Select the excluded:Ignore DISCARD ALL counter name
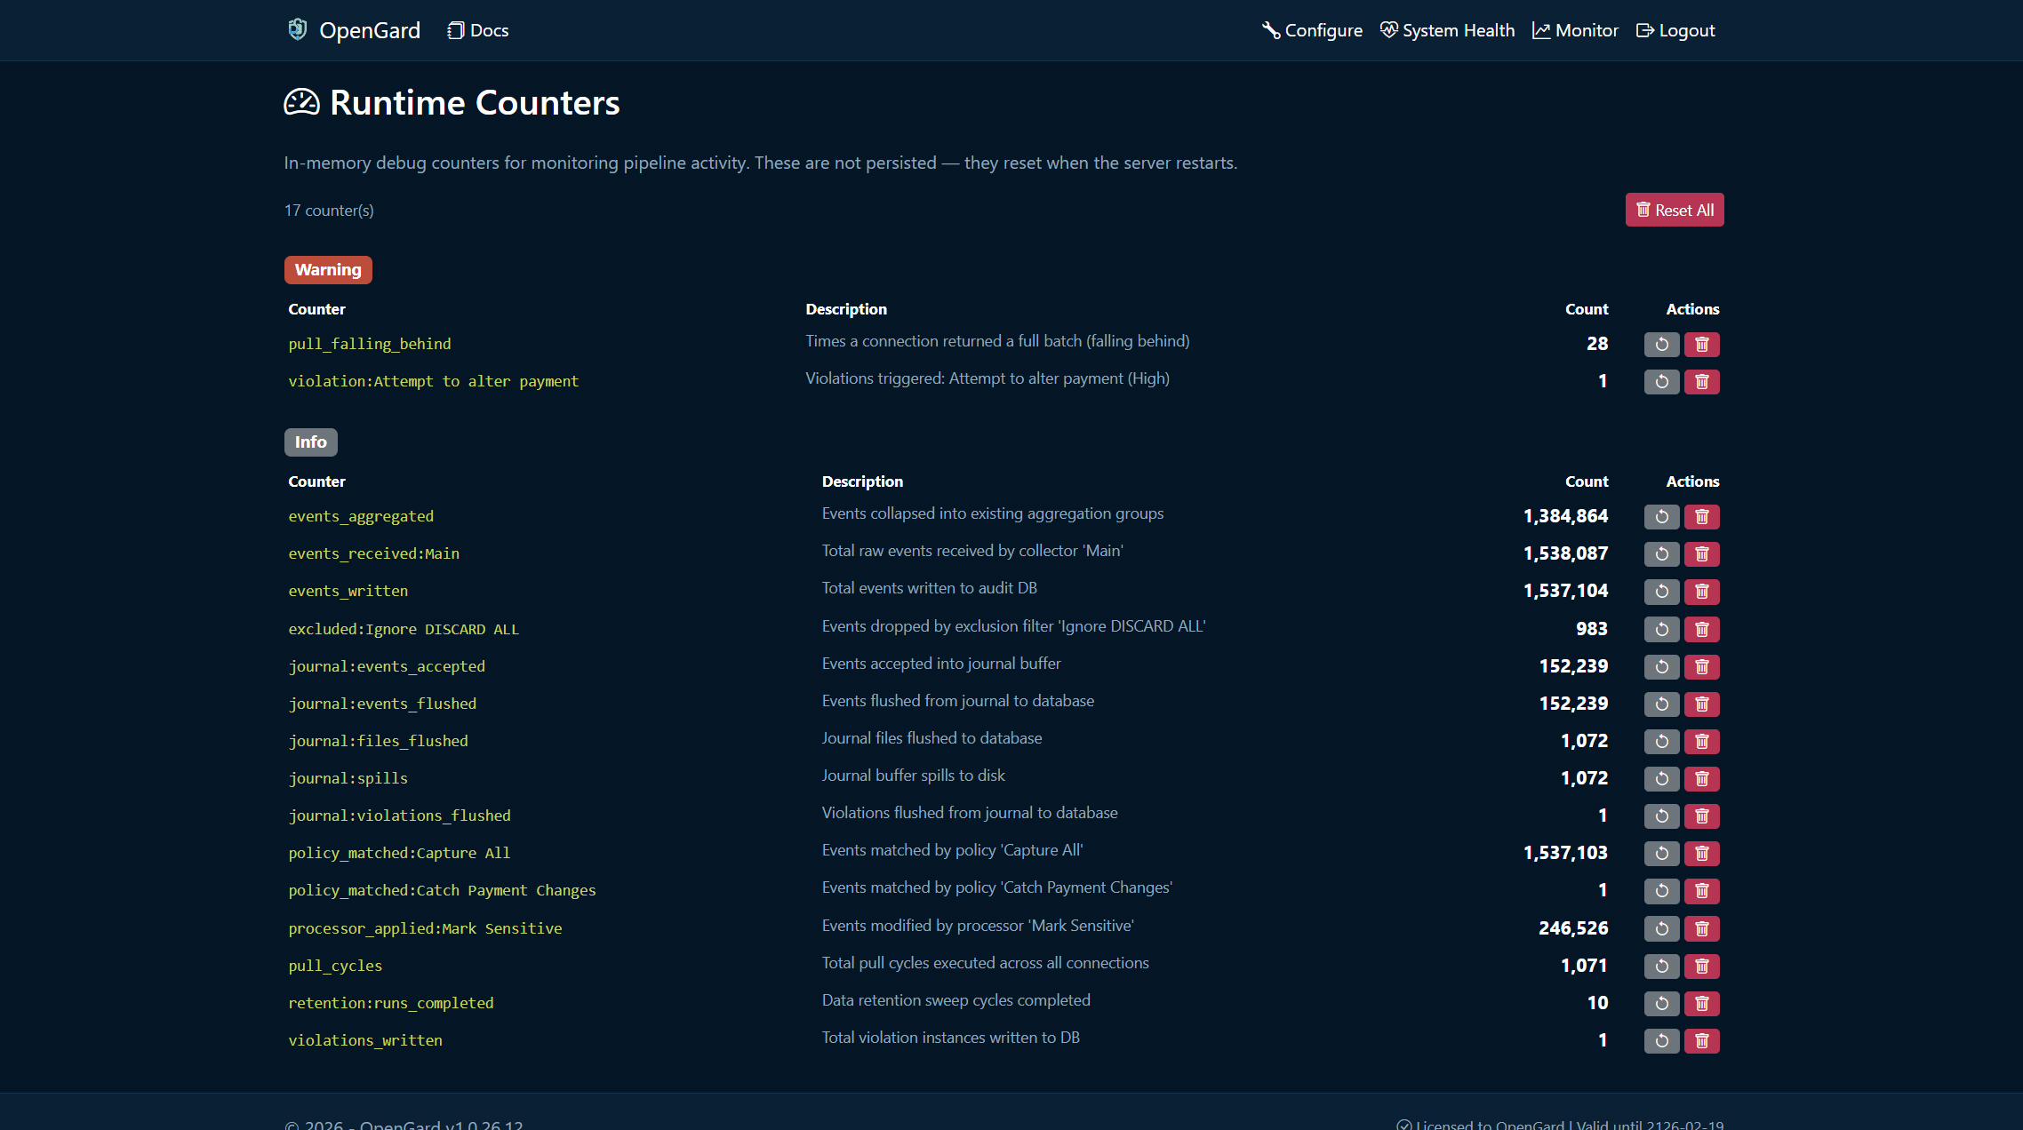Viewport: 2023px width, 1130px height. [404, 629]
